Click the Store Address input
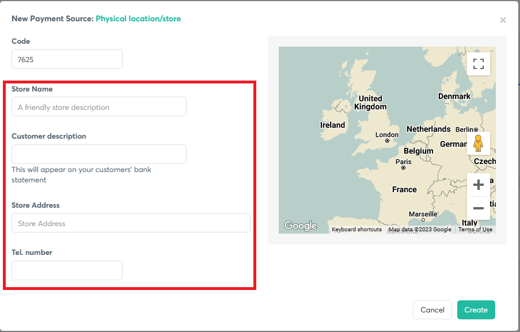This screenshot has width=520, height=332. pos(131,223)
